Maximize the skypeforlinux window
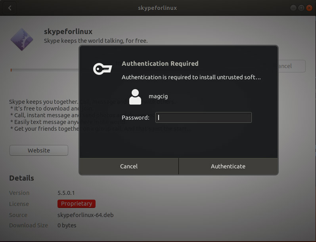Screen dimensions: 316x242 click(301, 8)
